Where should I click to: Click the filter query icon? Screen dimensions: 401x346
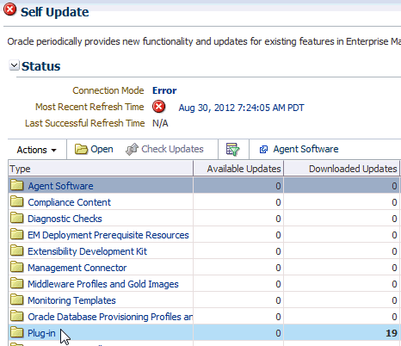point(233,149)
